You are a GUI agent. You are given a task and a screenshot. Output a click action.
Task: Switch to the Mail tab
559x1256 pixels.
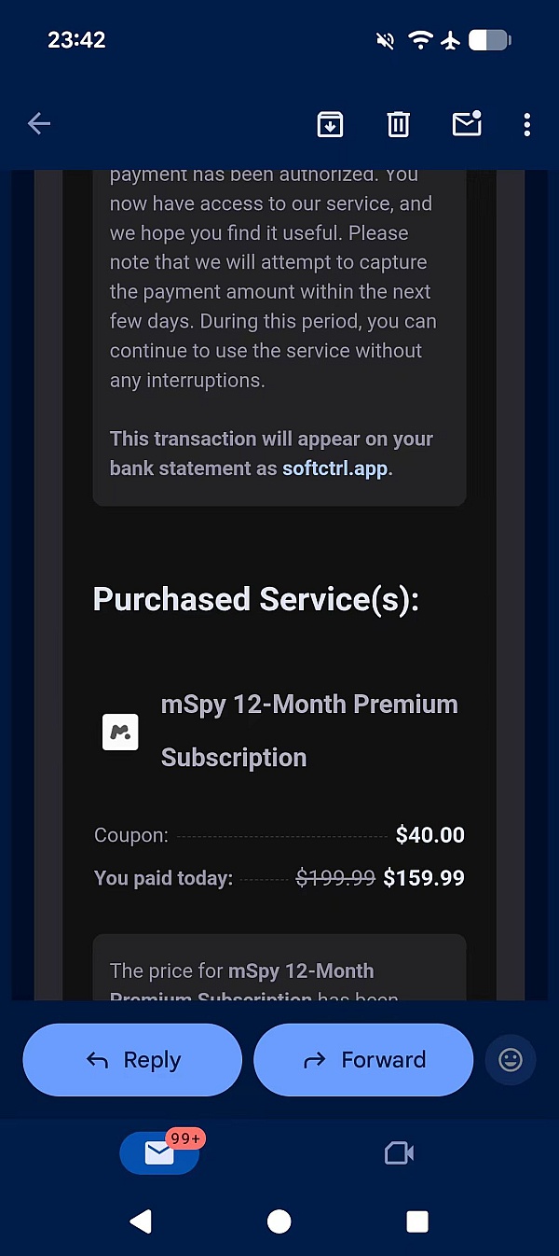pos(159,1153)
